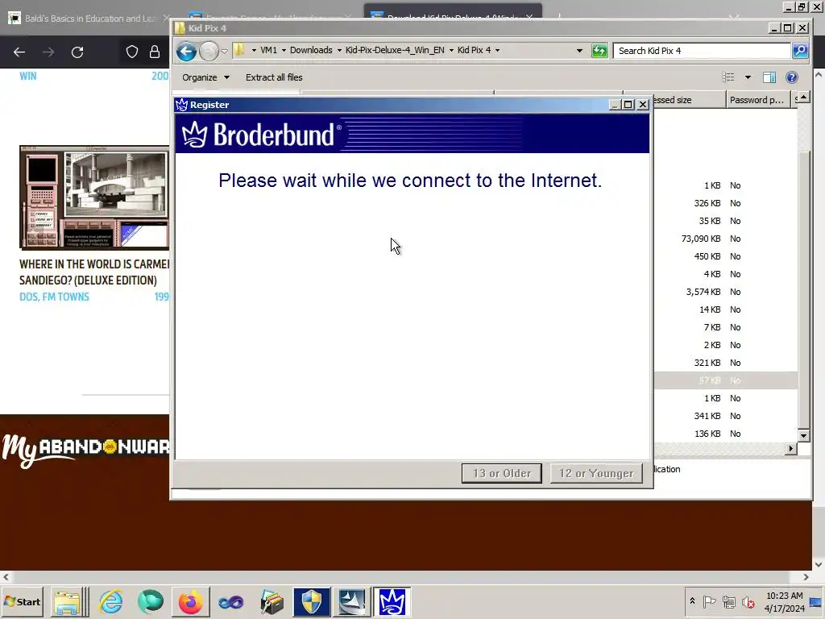
Task: Expand the arrow before VM1 breadcrumb
Action: click(254, 50)
